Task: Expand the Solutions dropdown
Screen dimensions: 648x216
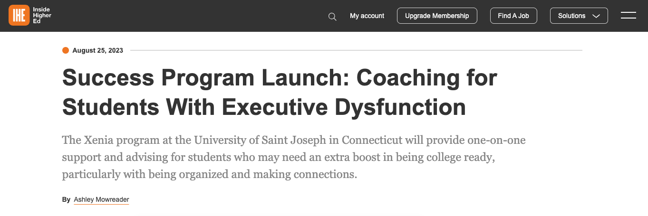Action: point(579,16)
